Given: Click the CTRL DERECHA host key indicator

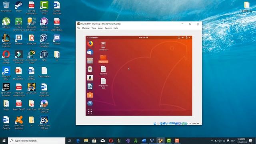Looking at the screenshot, I should (193, 124).
